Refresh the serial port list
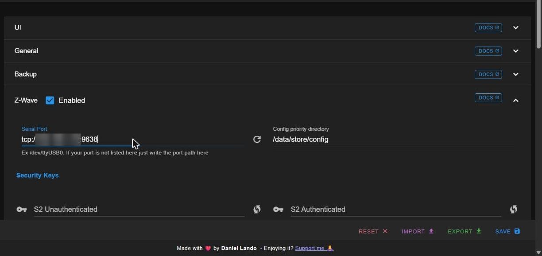 coord(257,139)
